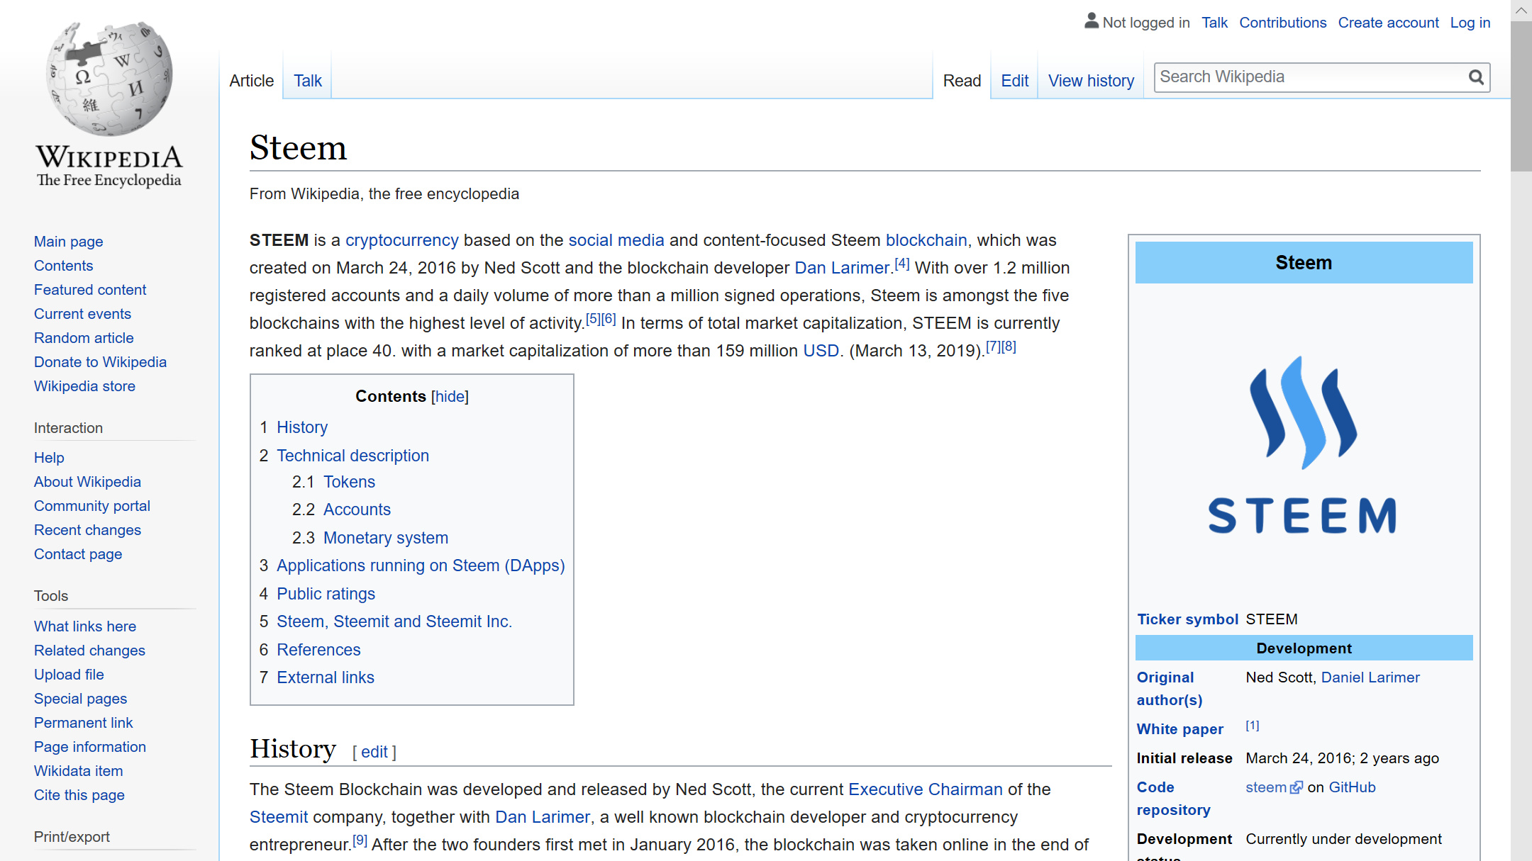Hide the Contents table
The height and width of the screenshot is (861, 1532).
[450, 396]
